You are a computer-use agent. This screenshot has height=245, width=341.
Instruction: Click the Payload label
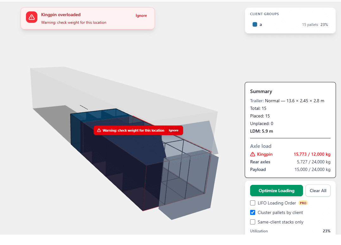point(258,170)
